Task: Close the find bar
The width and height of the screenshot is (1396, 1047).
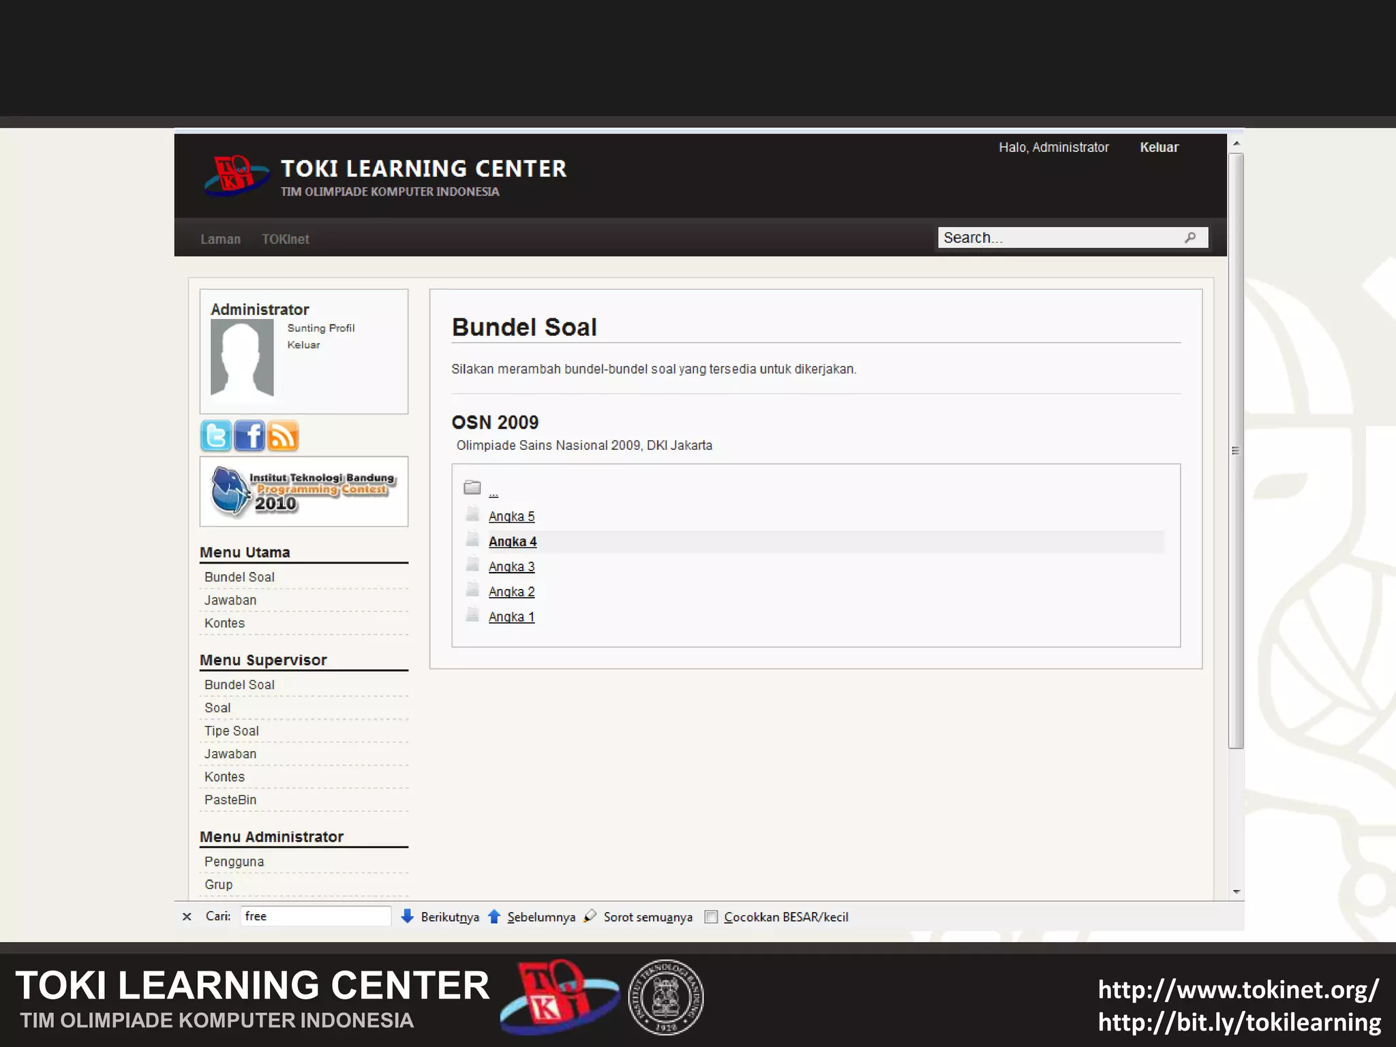Action: 187,917
